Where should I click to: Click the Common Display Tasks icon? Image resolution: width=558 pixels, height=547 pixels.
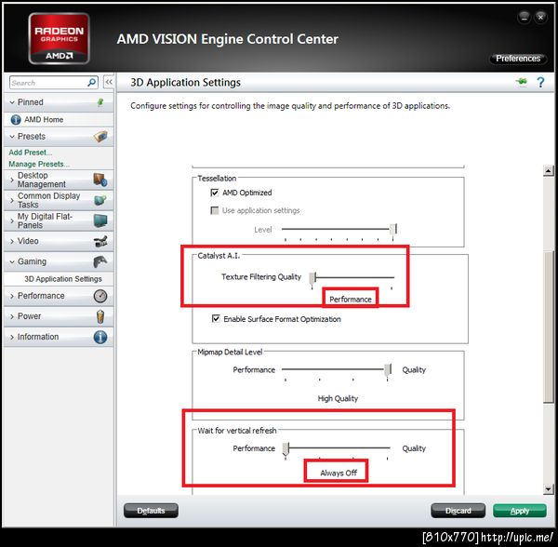100,200
